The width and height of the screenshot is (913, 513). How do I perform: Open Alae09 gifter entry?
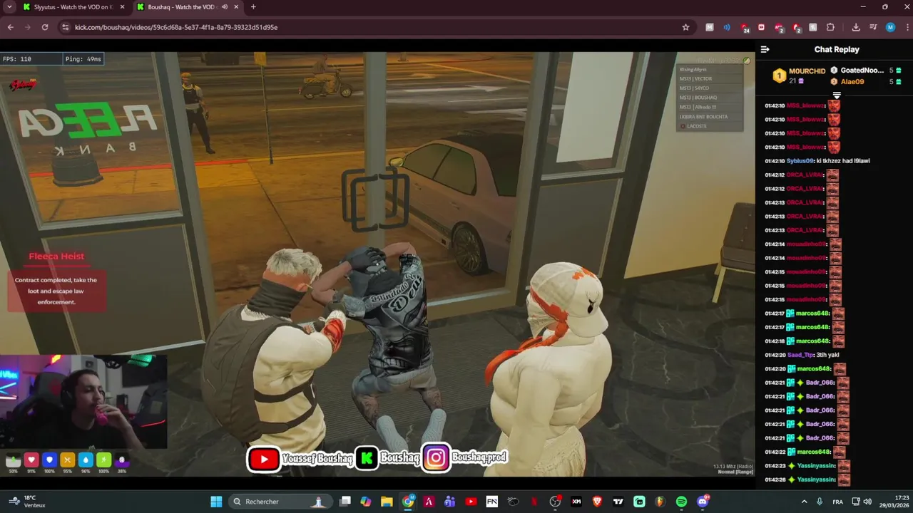tap(865, 82)
